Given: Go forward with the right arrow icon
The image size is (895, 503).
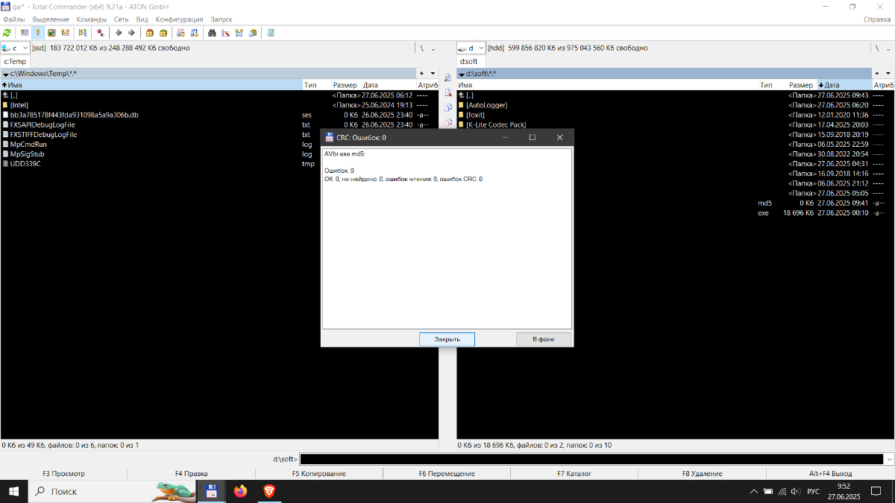Looking at the screenshot, I should coord(131,33).
